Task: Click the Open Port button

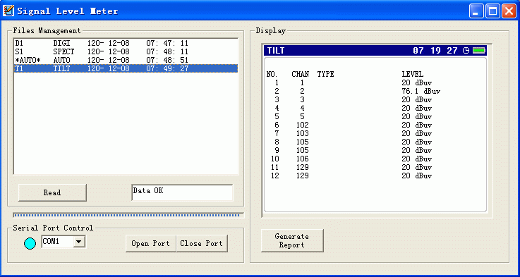Action: (150, 244)
